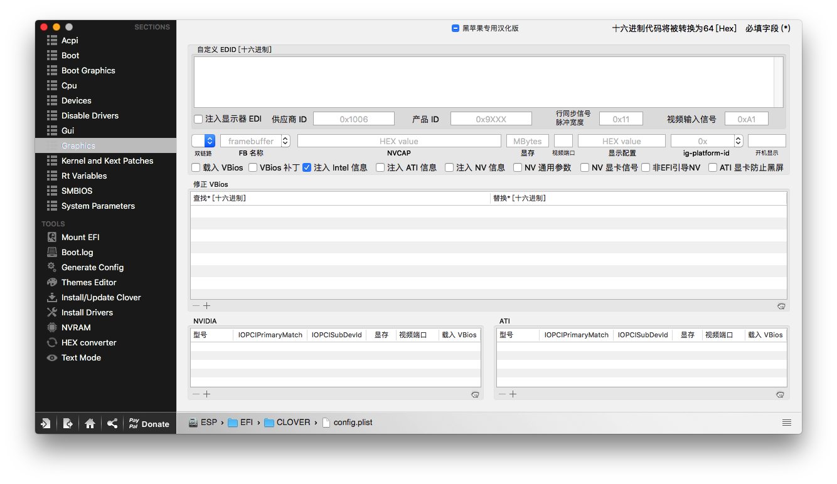837x484 pixels.
Task: Click the Text Mode eye icon
Action: pyautogui.click(x=52, y=357)
